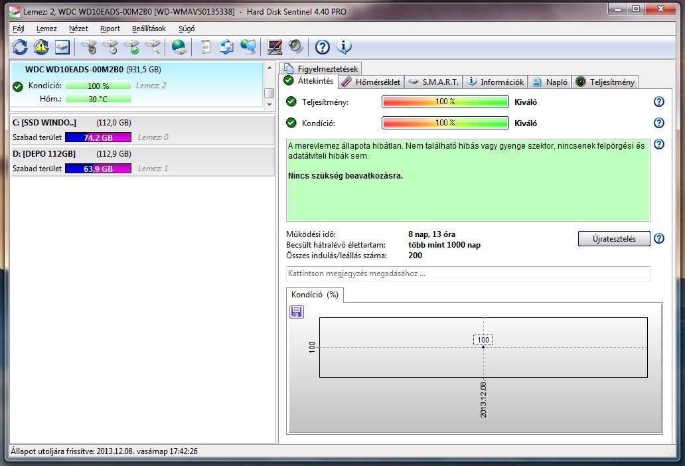Click the C: drive 74,2 GB free space bar
Screen dimensions: 685x466
98,137
